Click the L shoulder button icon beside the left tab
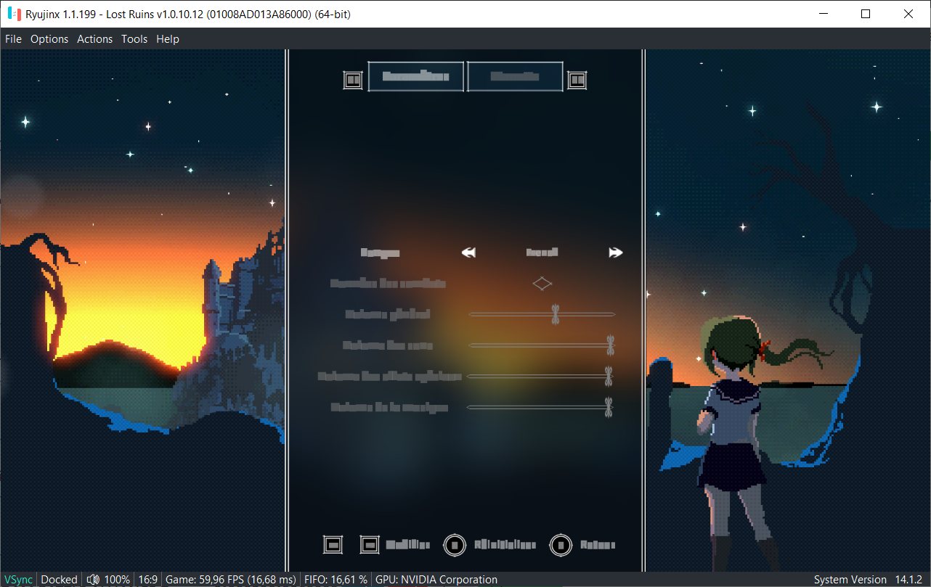 click(x=353, y=80)
